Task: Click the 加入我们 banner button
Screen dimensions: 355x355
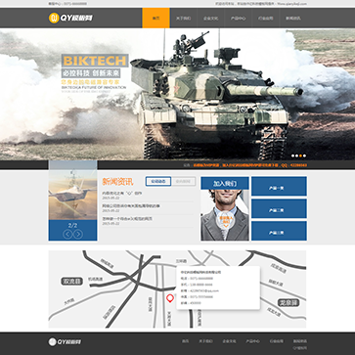Action: click(x=225, y=183)
